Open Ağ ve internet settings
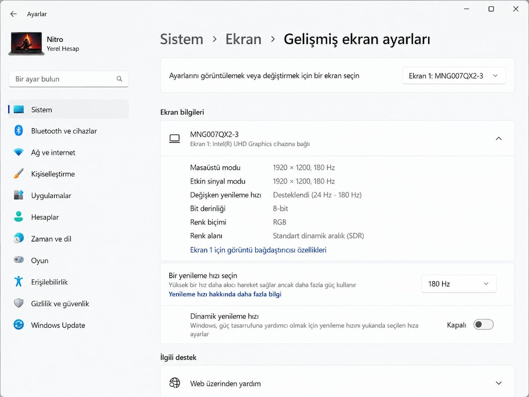Viewport: 529px width, 397px height. click(53, 152)
